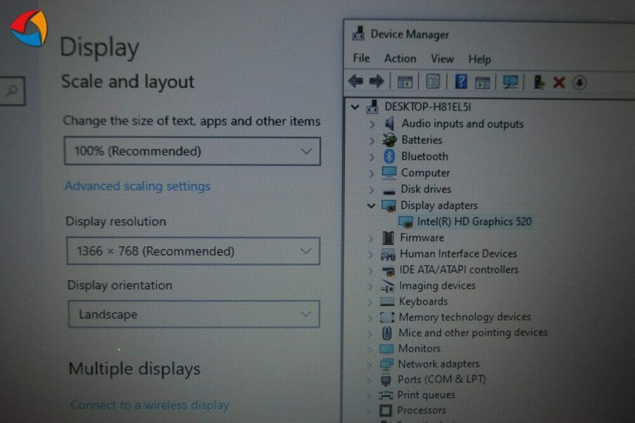
Task: Click the Intel(R) HD Graphics 520 adapter icon
Action: (x=405, y=221)
